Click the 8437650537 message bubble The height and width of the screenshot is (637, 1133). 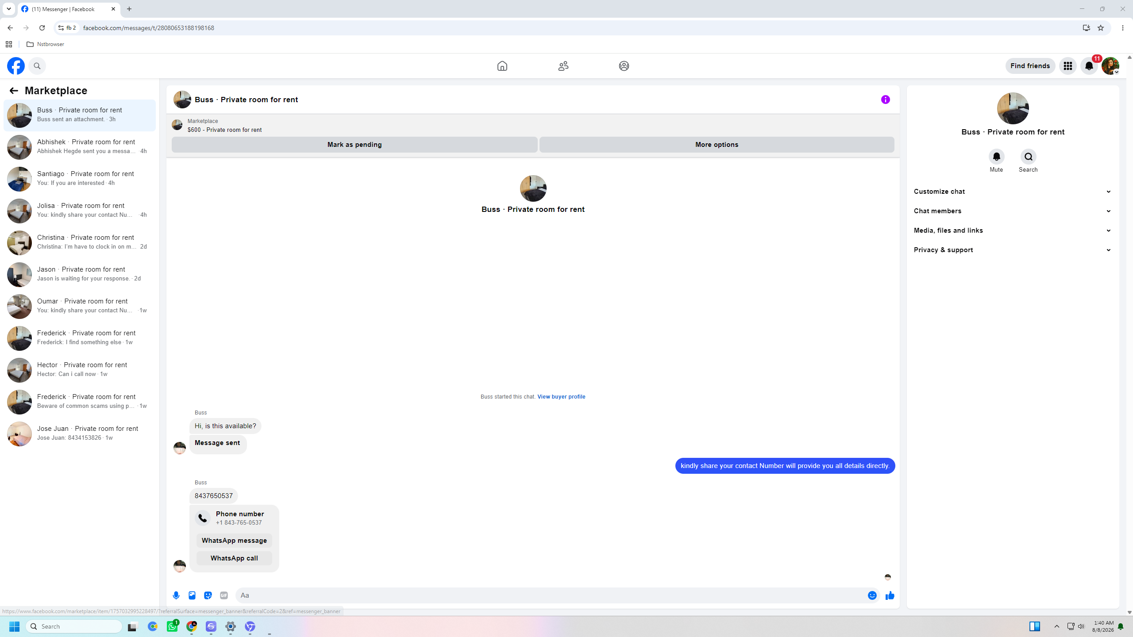click(214, 496)
